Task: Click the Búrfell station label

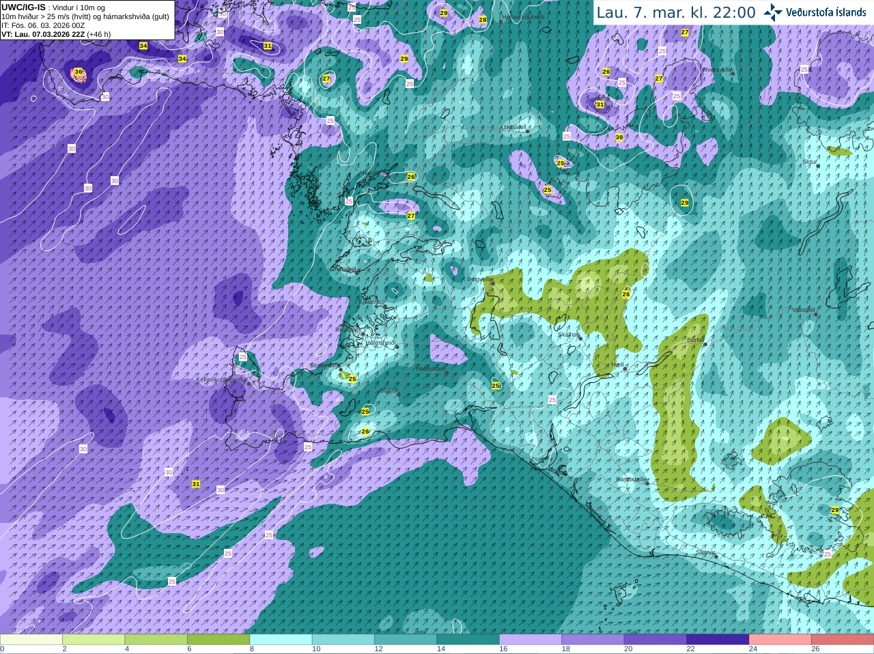Action: [x=696, y=339]
